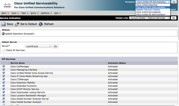The height and width of the screenshot is (106, 179).
Task: Choose Cisco Unified OS Administration option
Action: [153, 15]
